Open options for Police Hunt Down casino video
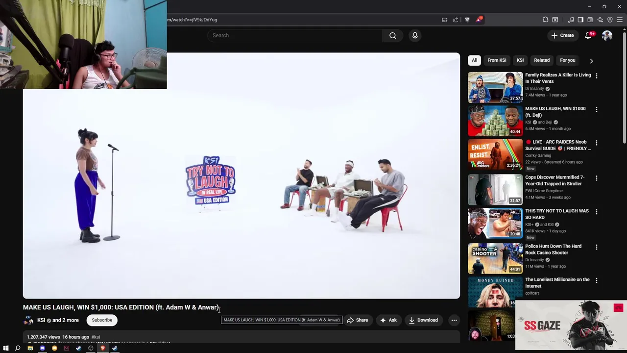This screenshot has width=627, height=353. tap(596, 247)
